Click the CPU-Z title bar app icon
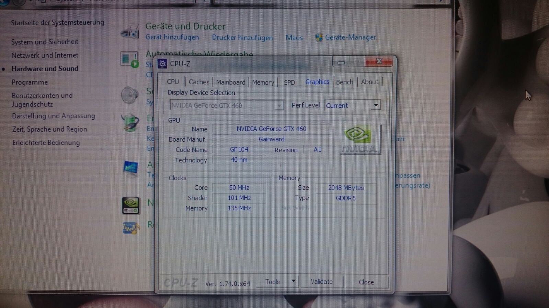Screen dimensions: 549x308 162,64
